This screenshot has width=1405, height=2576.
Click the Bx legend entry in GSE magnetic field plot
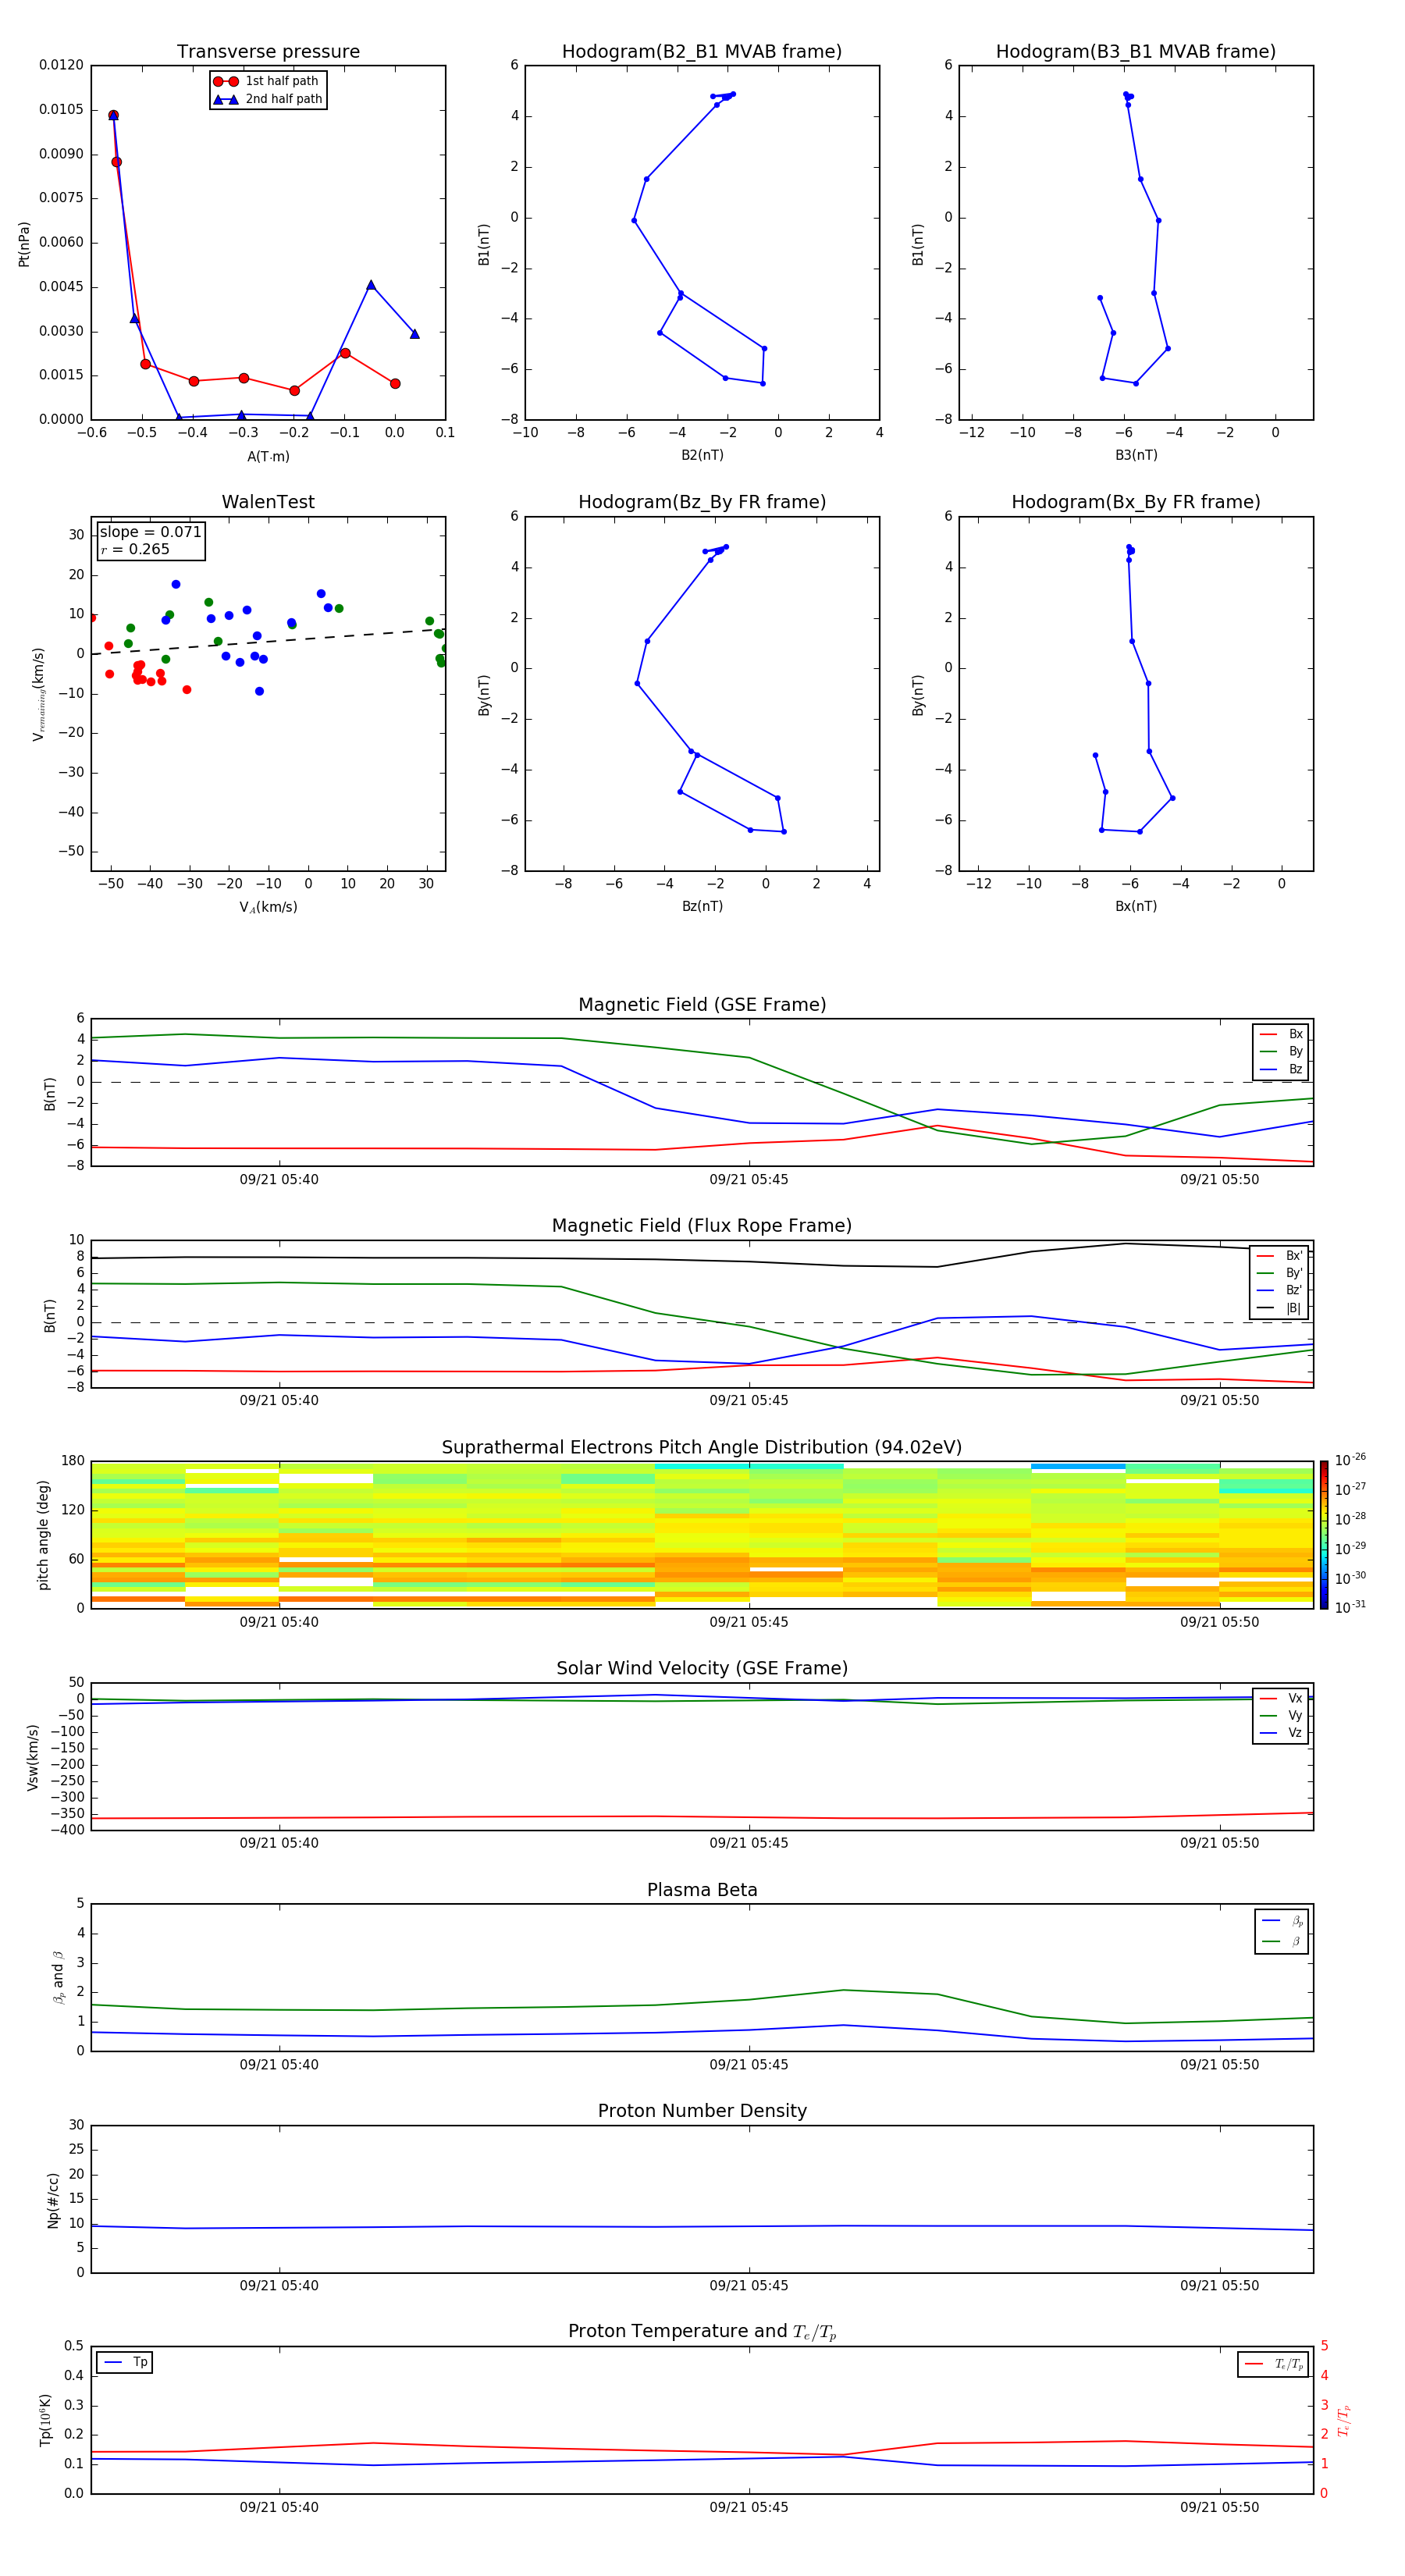point(1281,1034)
